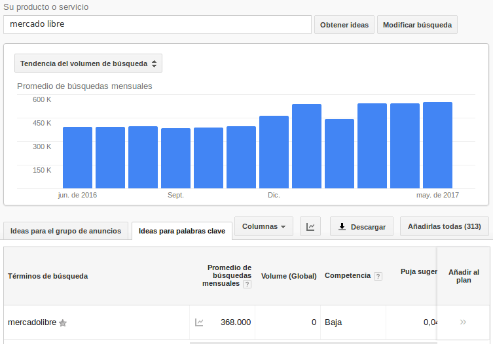
Task: Click the star icon next to mercadolibre
Action: 63,322
